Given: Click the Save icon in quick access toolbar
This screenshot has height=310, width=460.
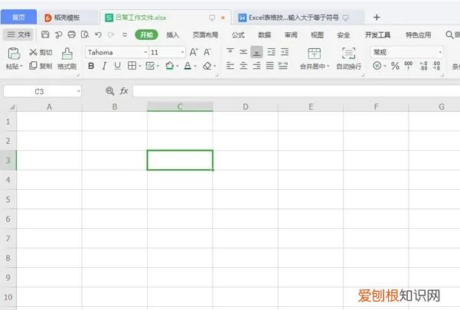Looking at the screenshot, I should [x=45, y=34].
